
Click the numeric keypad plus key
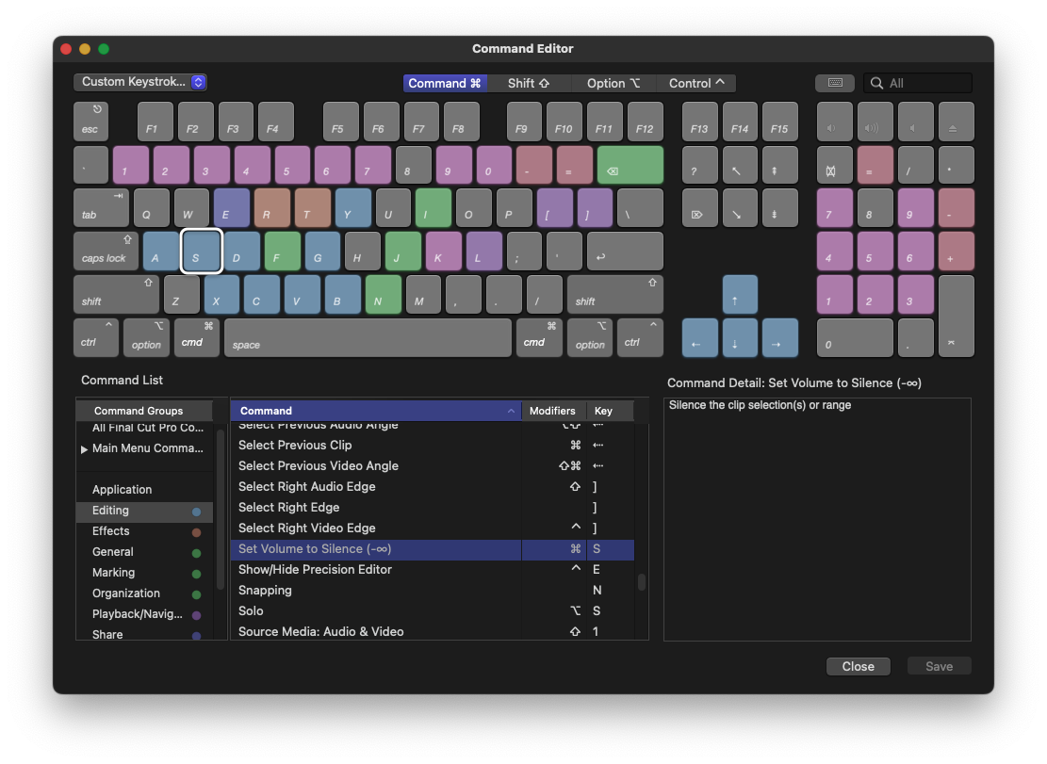957,251
